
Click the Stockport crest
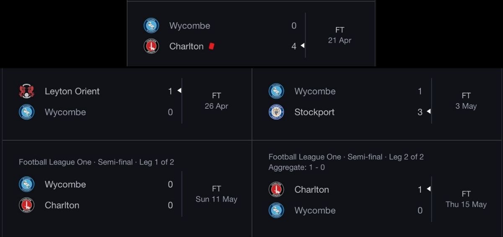pos(276,112)
